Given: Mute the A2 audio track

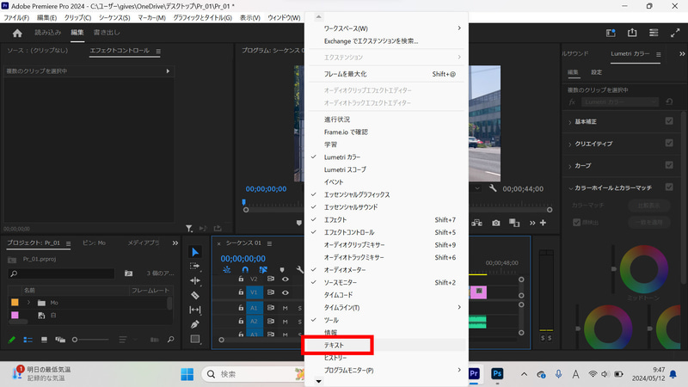Looking at the screenshot, I should (286, 322).
